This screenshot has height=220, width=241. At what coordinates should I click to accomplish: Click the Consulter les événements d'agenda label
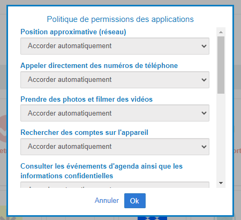pos(101,171)
